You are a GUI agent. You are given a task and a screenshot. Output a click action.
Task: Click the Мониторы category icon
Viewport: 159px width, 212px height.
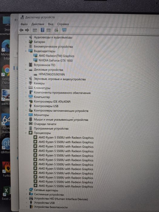tap(31, 115)
